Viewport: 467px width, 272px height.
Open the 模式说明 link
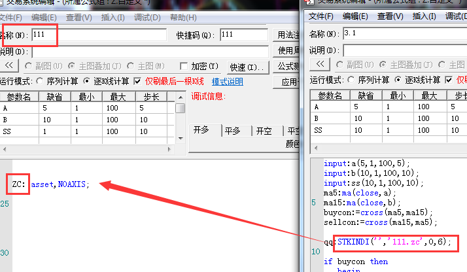[227, 82]
